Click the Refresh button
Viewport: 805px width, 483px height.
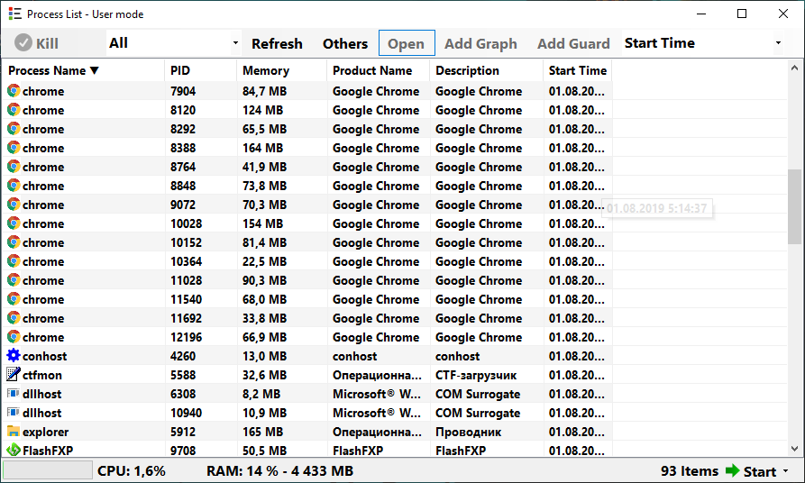pos(278,43)
